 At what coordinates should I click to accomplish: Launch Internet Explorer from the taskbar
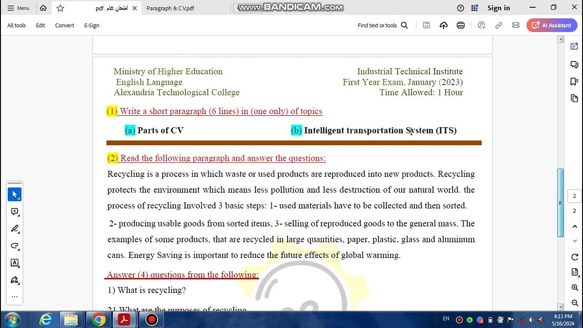click(46, 320)
